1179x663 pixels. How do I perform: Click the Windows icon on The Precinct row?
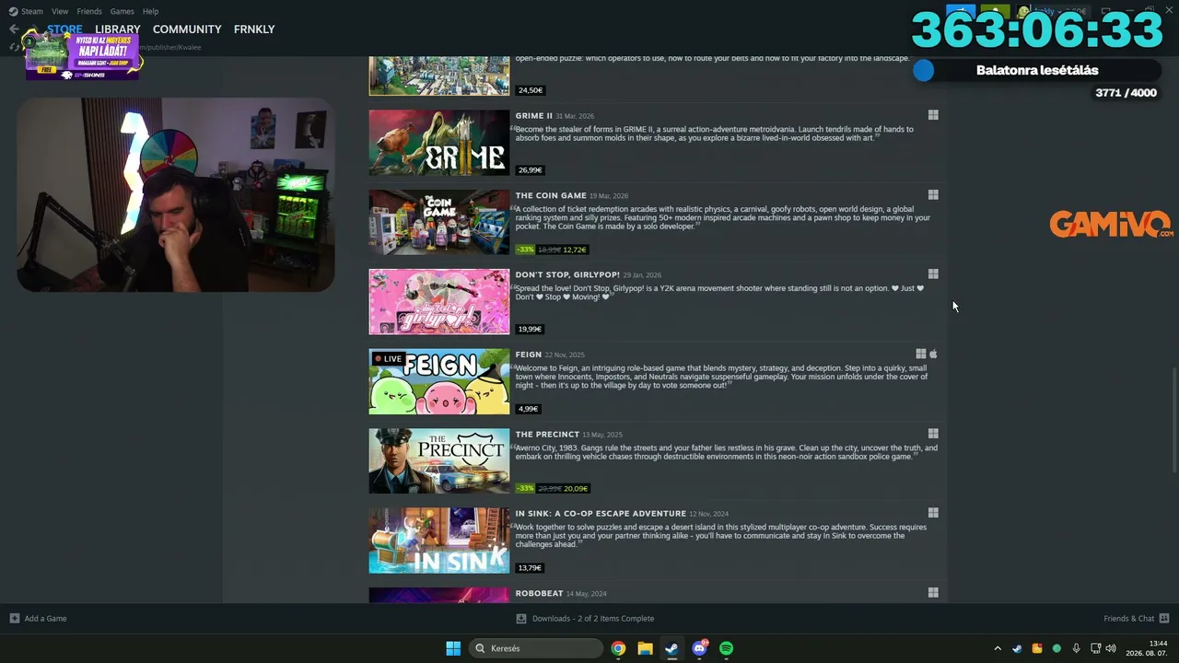click(933, 434)
